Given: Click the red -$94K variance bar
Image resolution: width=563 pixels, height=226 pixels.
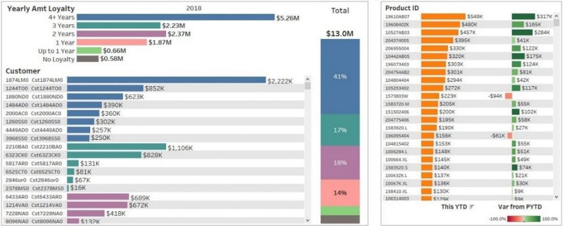Looking at the screenshot, I should pyautogui.click(x=509, y=95).
